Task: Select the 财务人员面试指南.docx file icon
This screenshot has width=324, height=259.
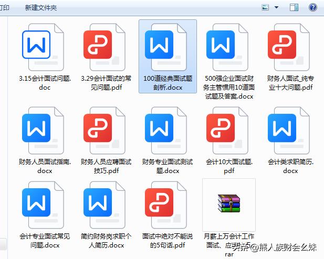Action: pyautogui.click(x=43, y=131)
